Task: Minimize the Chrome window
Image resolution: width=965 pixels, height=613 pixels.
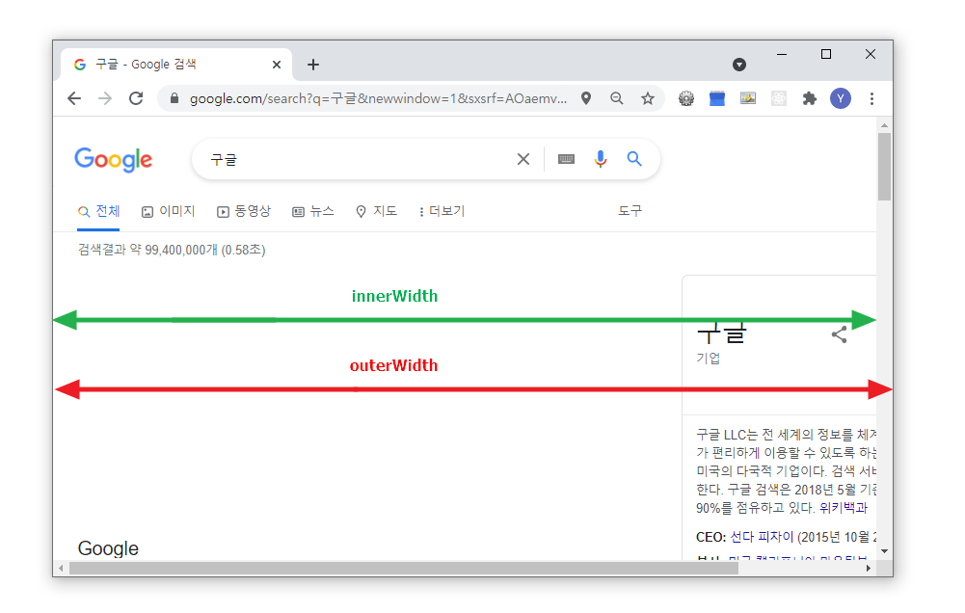Action: [x=782, y=54]
